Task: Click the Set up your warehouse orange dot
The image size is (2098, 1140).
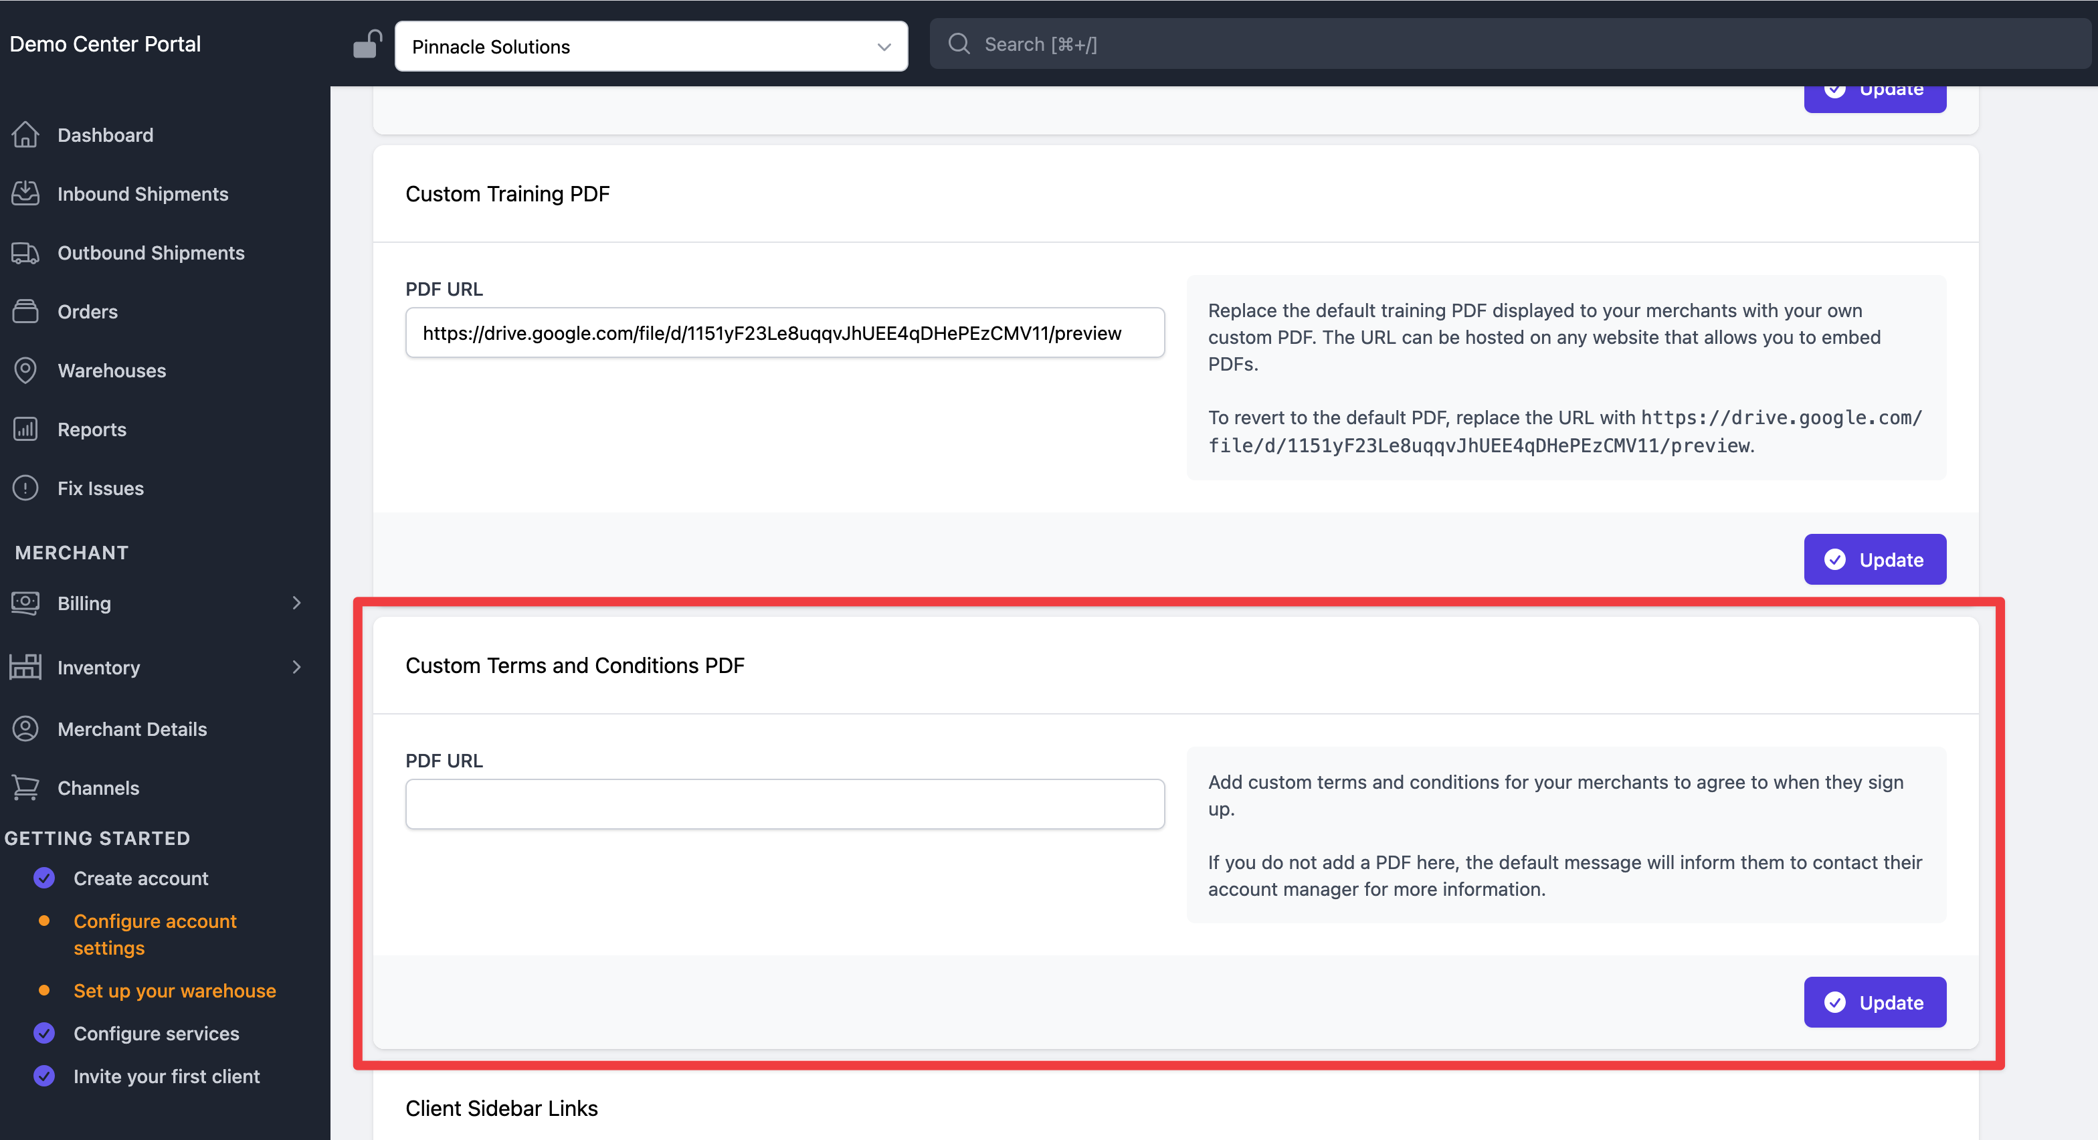Action: (44, 990)
